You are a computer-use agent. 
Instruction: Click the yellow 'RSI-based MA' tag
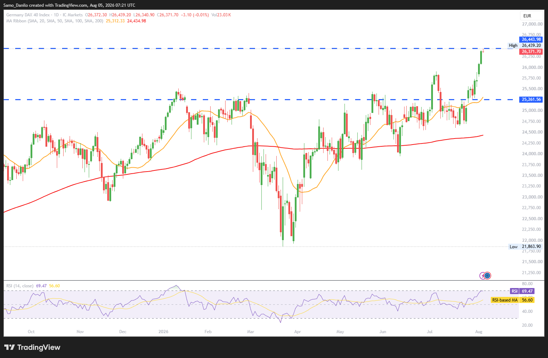click(505, 300)
